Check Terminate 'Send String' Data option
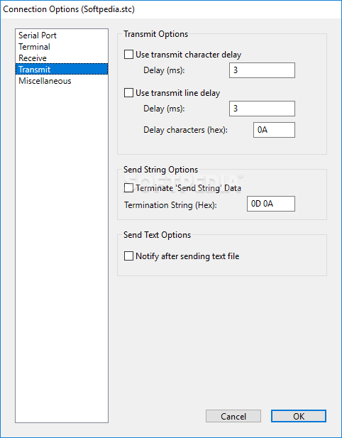The image size is (342, 438). pyautogui.click(x=128, y=188)
